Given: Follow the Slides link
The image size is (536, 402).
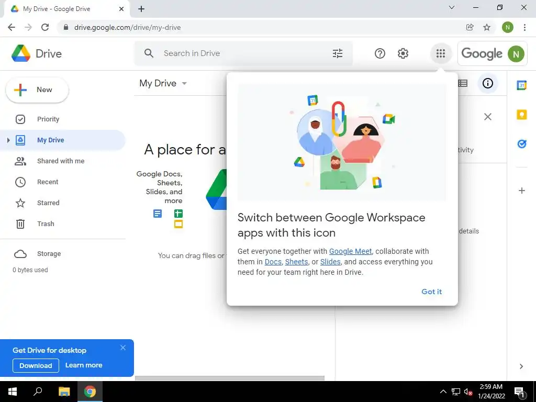Looking at the screenshot, I should pos(330,262).
